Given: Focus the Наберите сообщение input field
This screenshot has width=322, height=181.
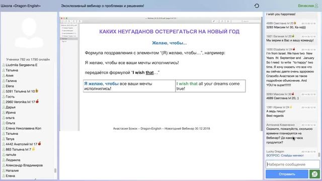Looking at the screenshot, I should click(x=293, y=164).
